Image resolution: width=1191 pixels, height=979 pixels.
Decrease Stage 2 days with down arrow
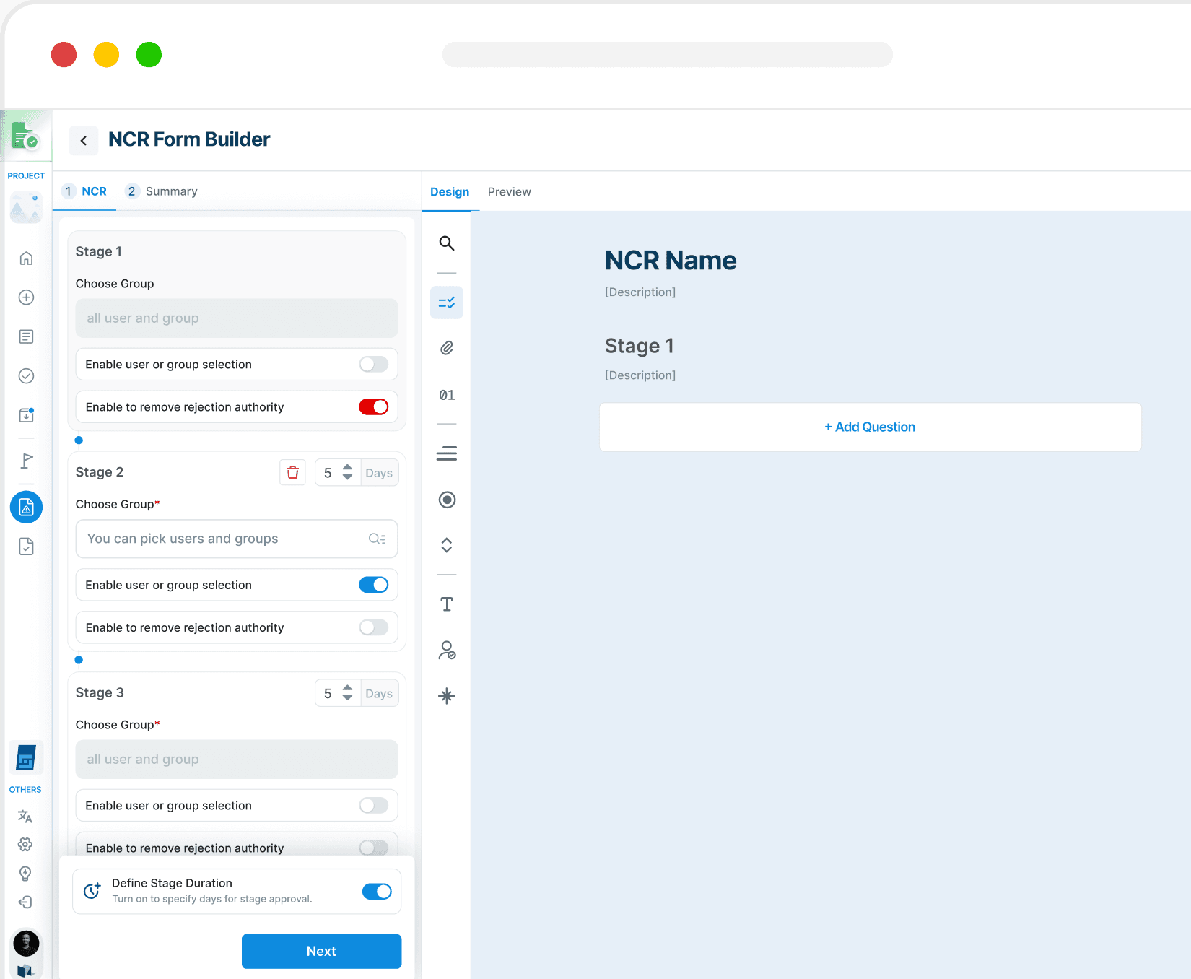347,478
